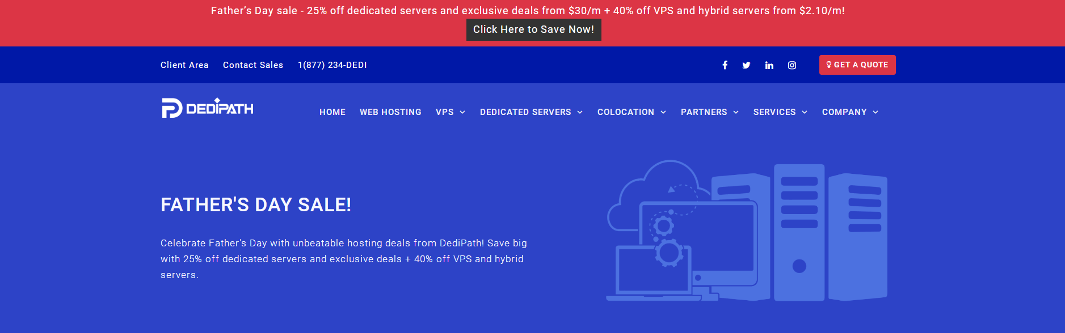
Task: Expand Dedicated Servers dropdown chevron
Action: (580, 112)
